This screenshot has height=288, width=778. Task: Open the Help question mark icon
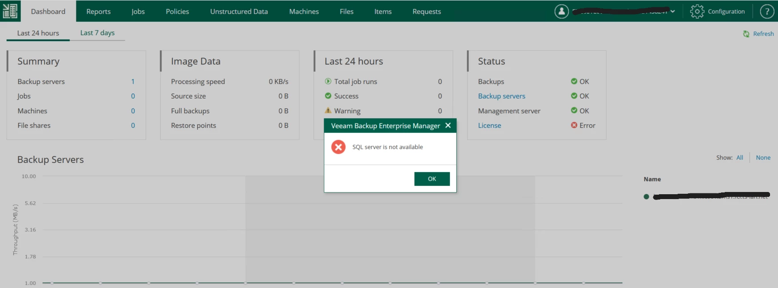pos(767,12)
